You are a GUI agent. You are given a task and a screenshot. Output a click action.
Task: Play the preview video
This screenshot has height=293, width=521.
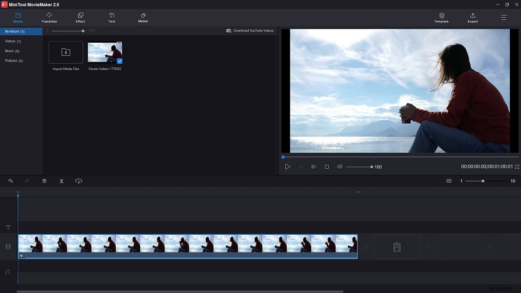pos(288,167)
